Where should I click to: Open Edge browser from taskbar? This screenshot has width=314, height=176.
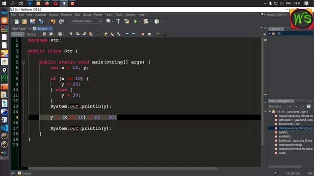coord(29,3)
